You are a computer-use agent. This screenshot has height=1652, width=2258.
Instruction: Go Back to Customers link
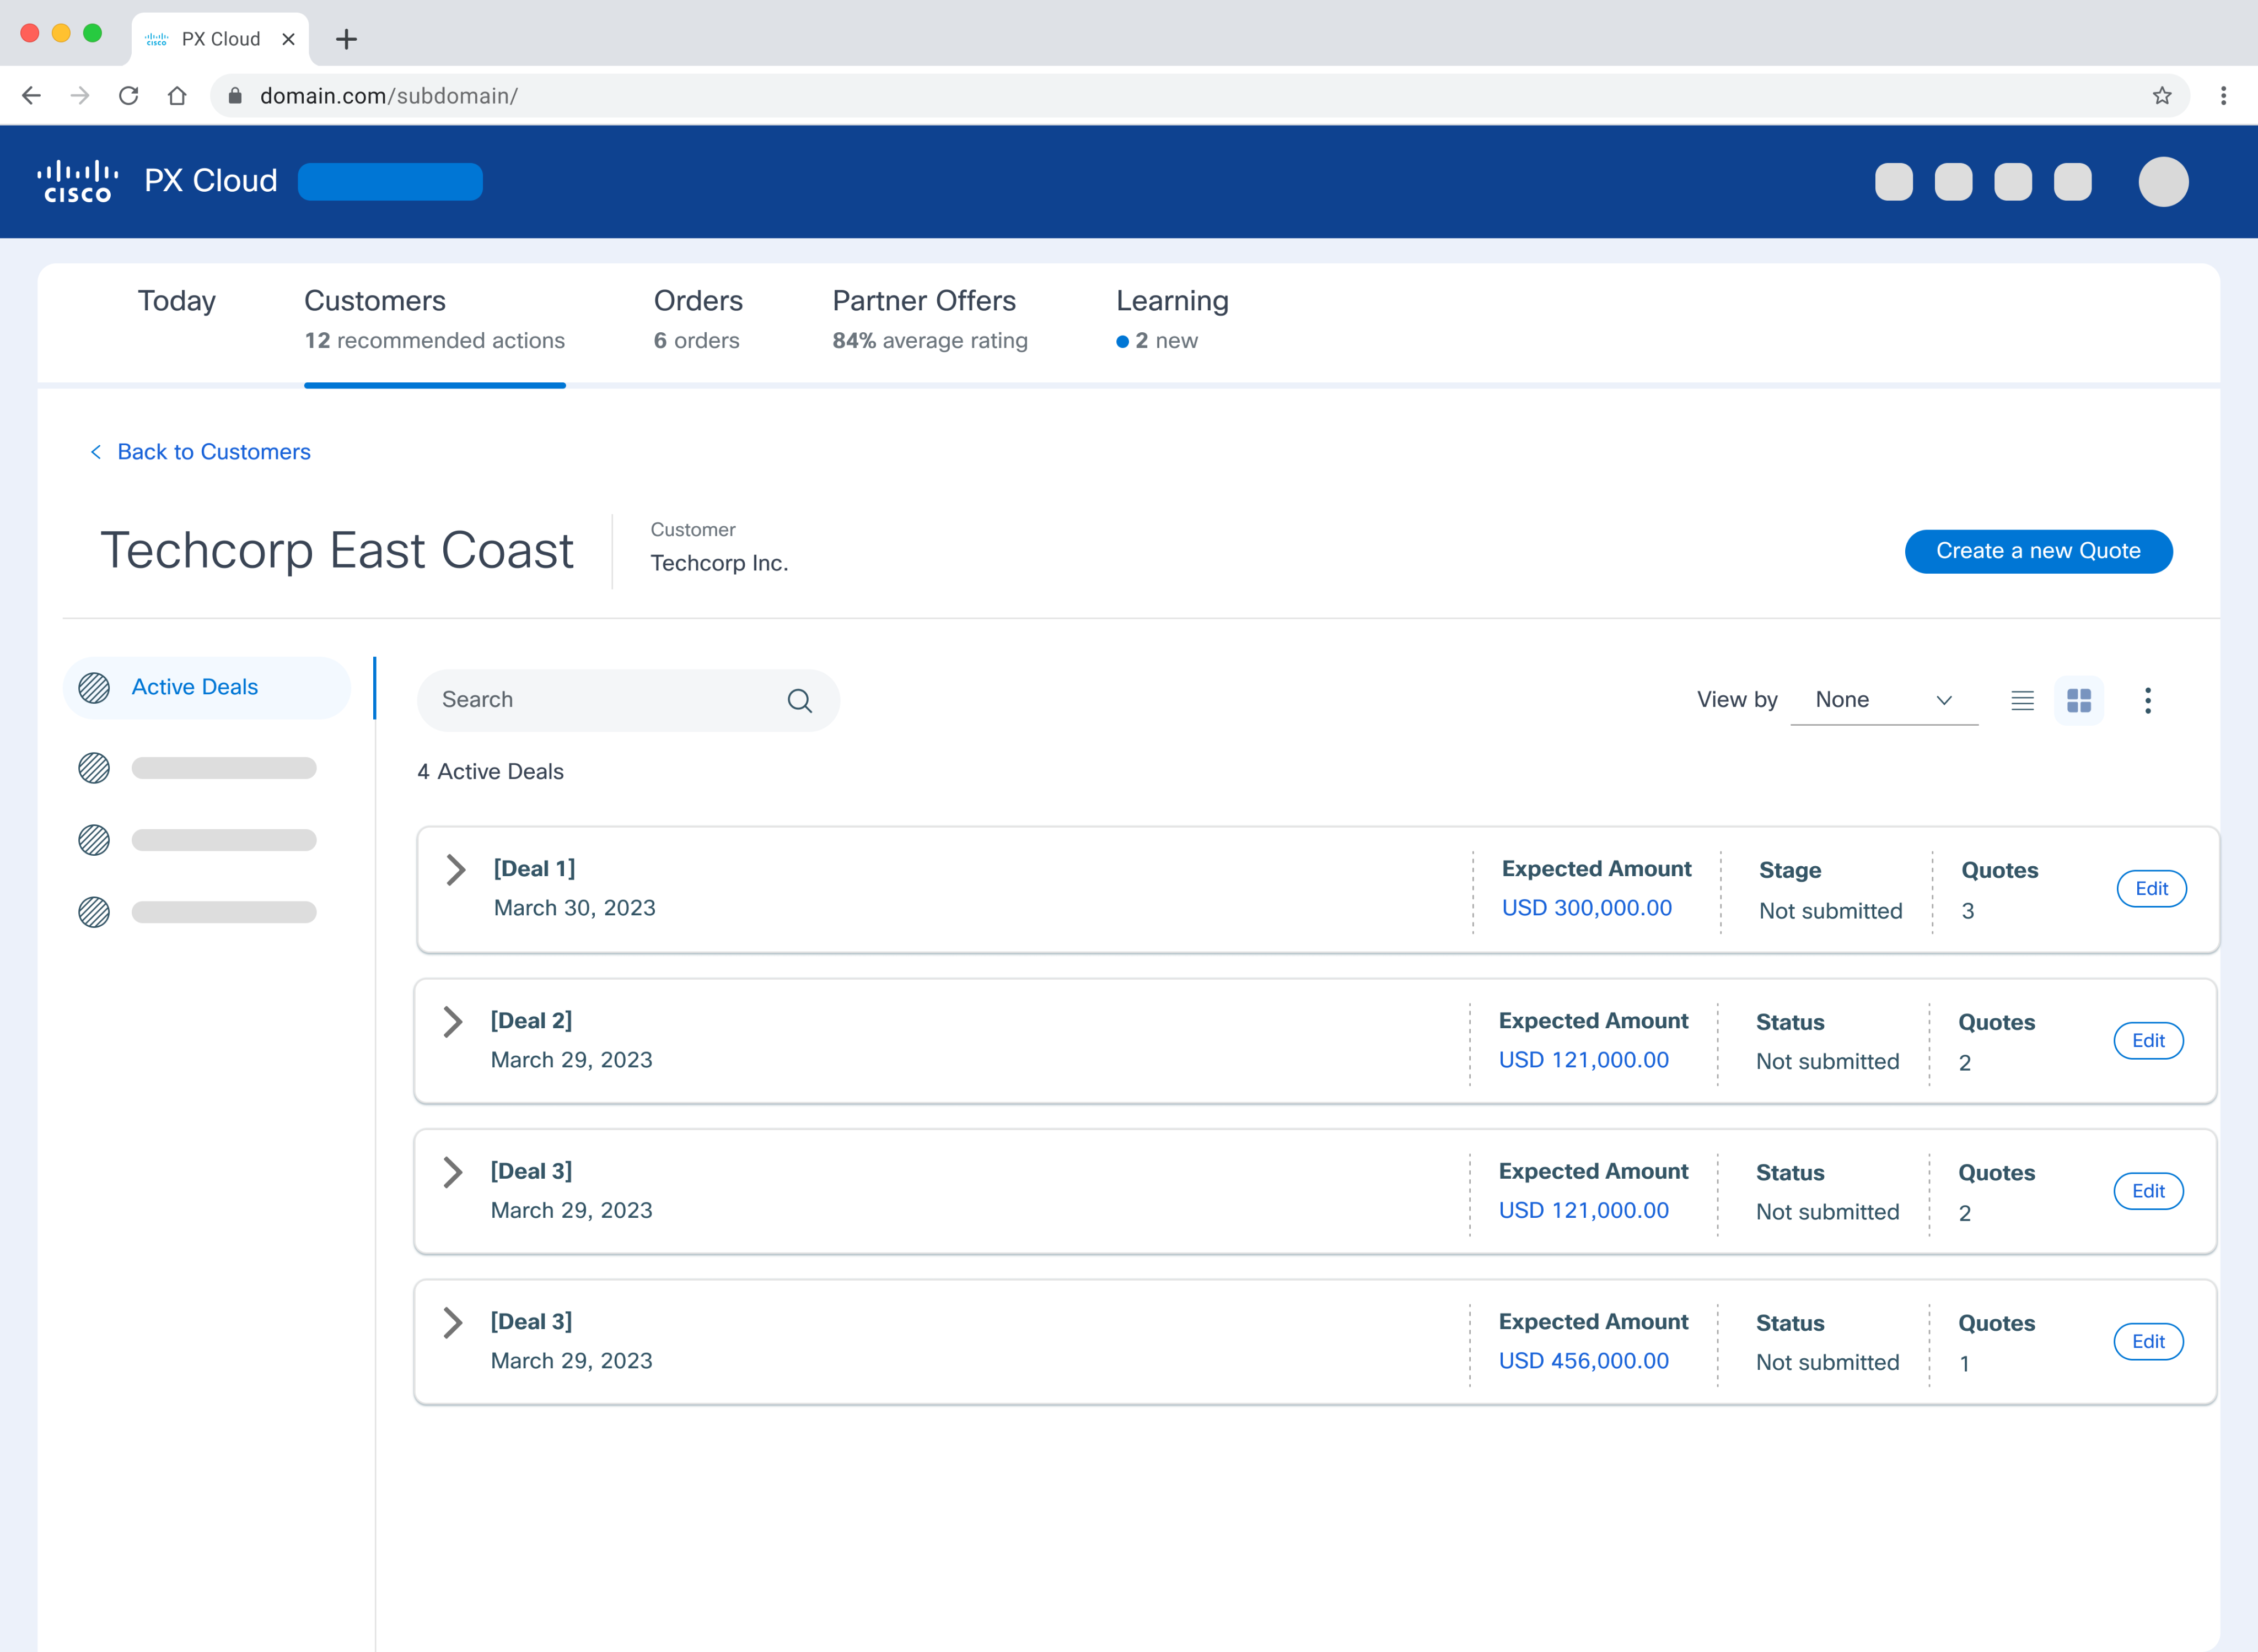(x=213, y=452)
